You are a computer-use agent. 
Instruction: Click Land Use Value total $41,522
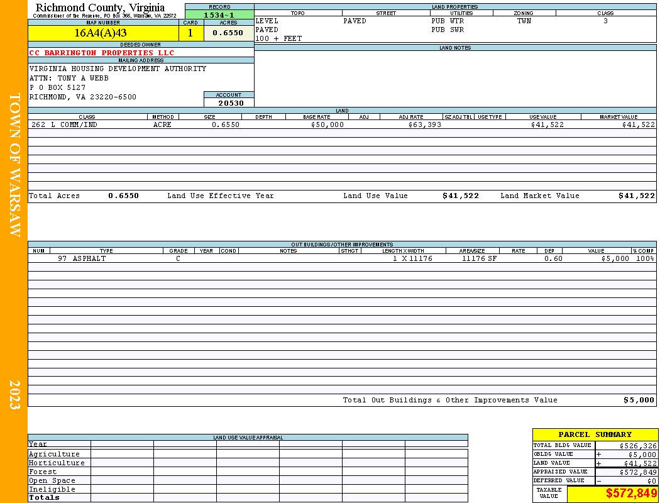coord(461,196)
